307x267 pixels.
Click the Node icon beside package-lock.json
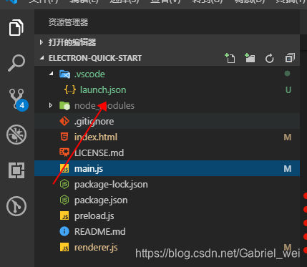tap(64, 184)
